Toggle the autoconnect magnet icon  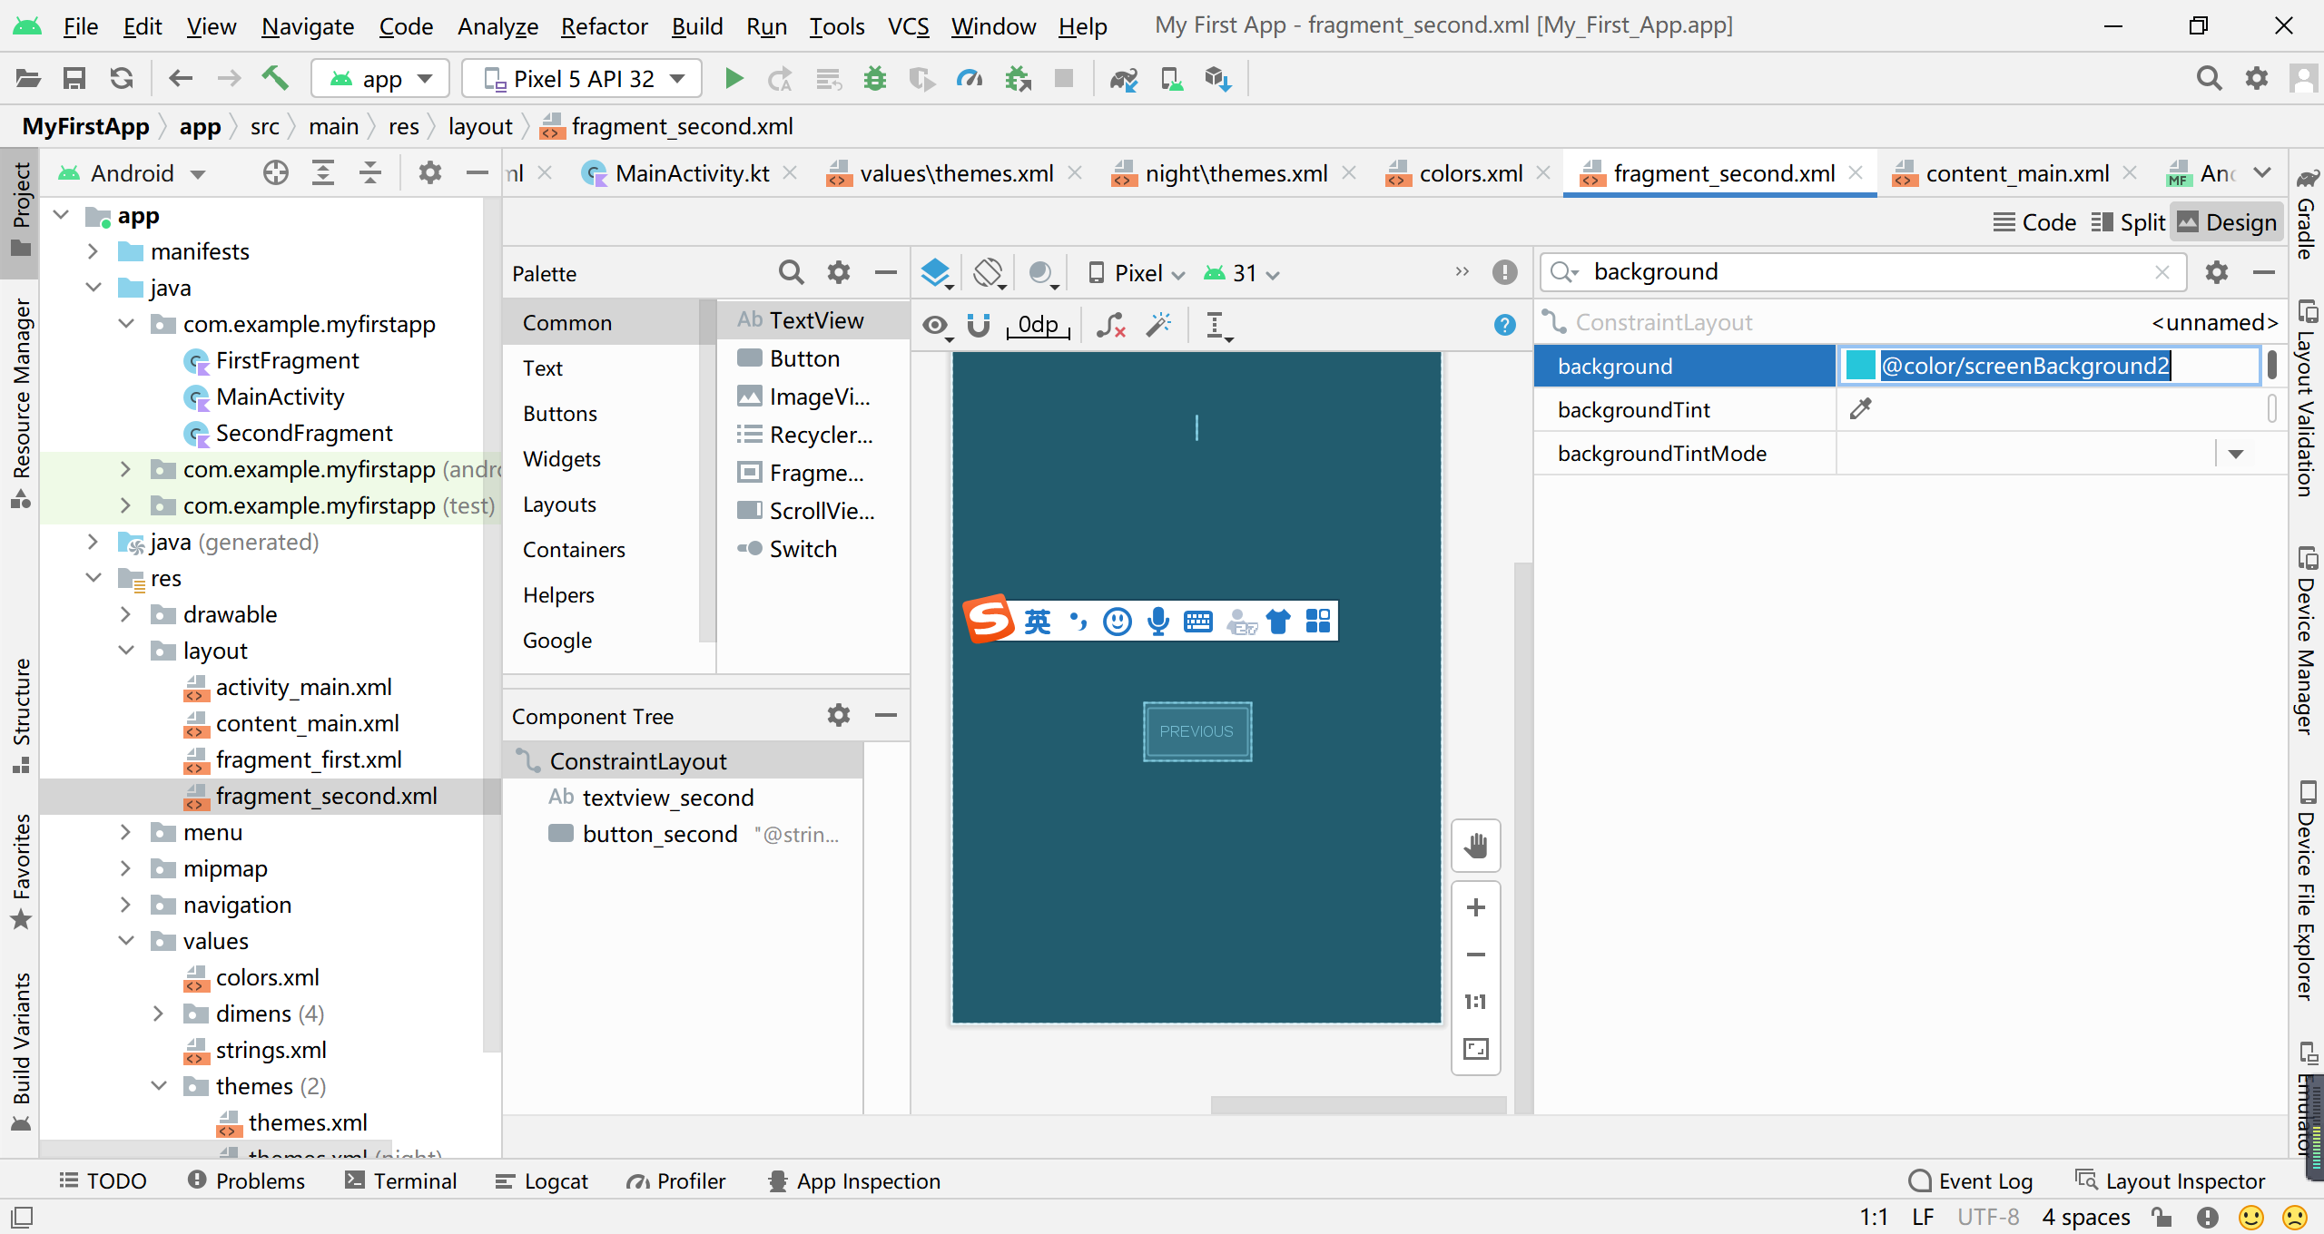(978, 325)
